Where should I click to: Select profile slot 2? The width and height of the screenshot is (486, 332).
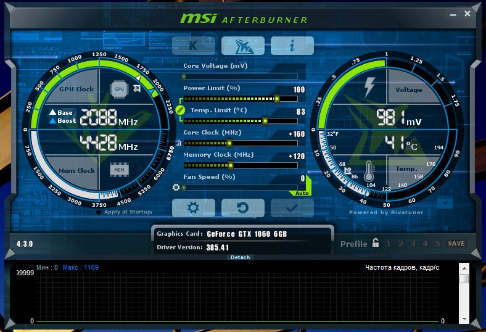coord(400,244)
